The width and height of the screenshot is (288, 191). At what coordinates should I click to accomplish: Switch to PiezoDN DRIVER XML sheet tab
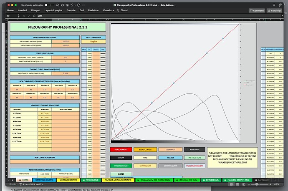click(x=237, y=180)
